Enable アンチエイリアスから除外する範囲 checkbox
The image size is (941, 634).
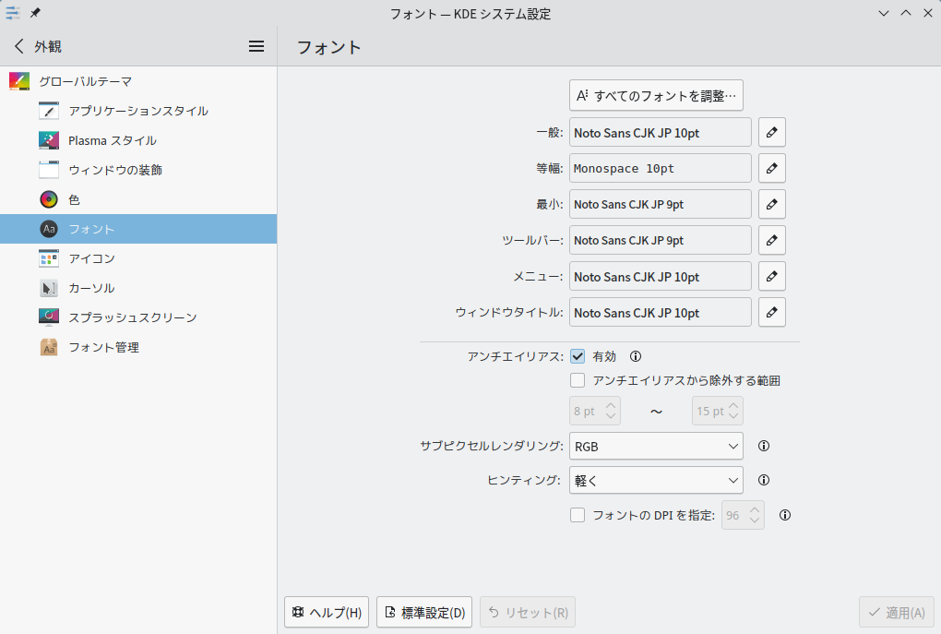point(578,380)
